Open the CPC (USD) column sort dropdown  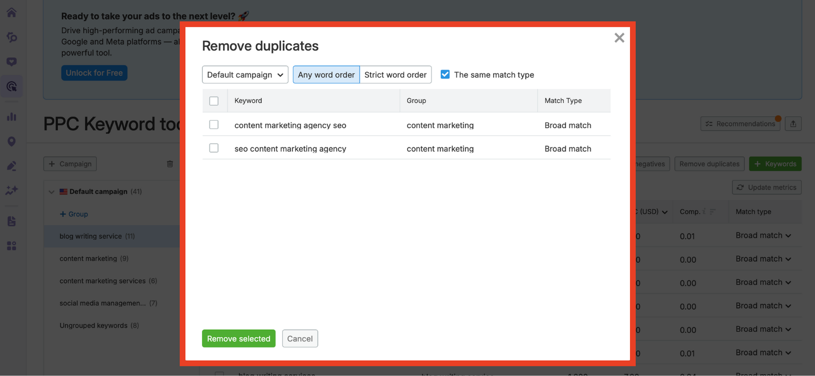pos(665,212)
